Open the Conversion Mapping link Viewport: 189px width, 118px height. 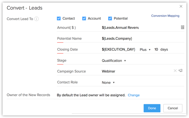tap(165, 16)
